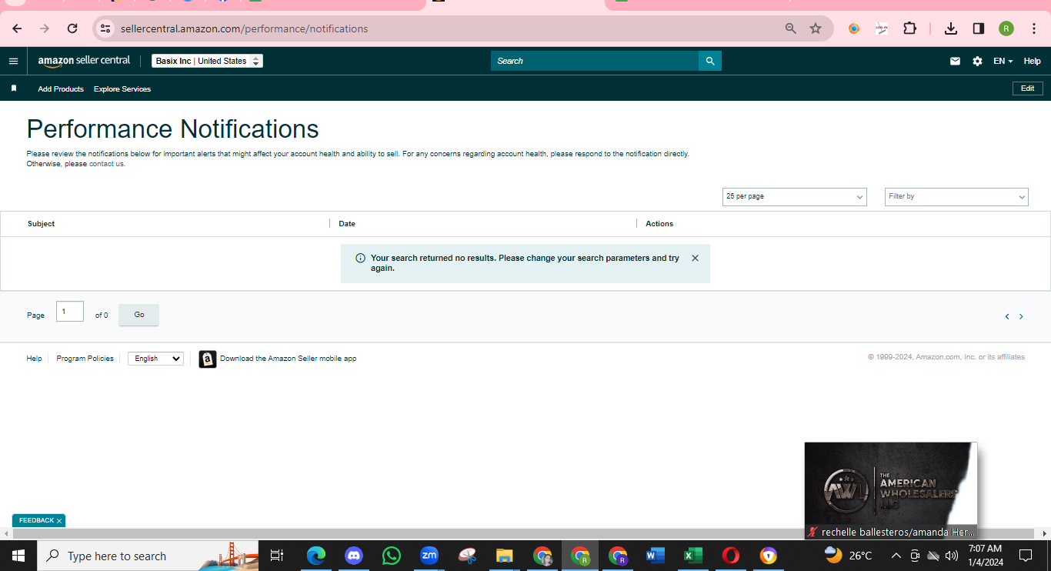Open Zoom from the taskbar
The height and width of the screenshot is (571, 1051).
click(x=429, y=556)
